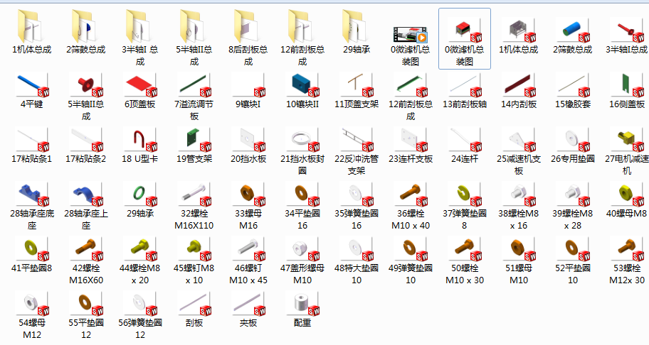Select the 15橡胶套 part file

(x=573, y=91)
